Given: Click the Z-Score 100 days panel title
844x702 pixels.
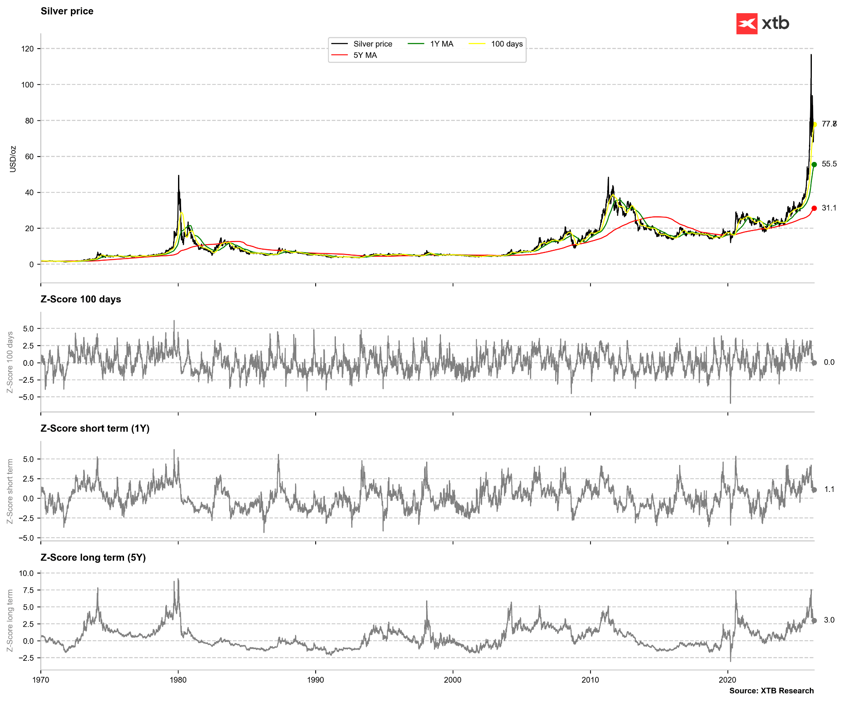Looking at the screenshot, I should click(x=81, y=299).
